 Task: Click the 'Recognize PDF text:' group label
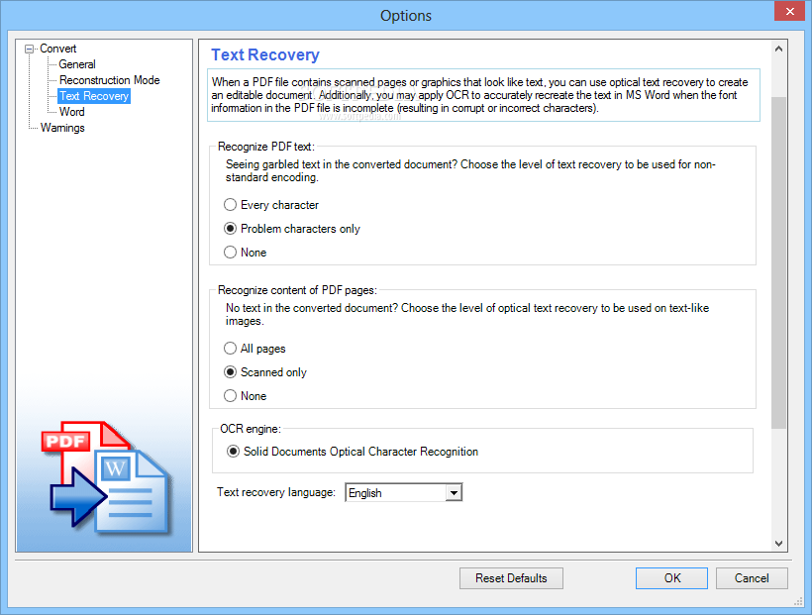(266, 147)
